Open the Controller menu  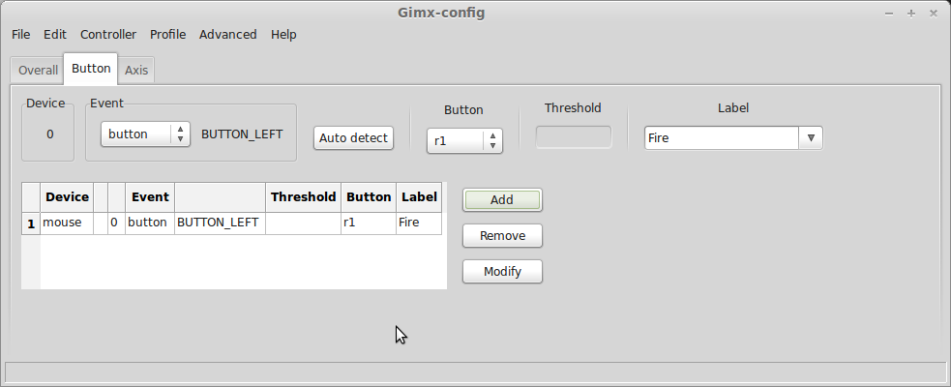pos(108,34)
